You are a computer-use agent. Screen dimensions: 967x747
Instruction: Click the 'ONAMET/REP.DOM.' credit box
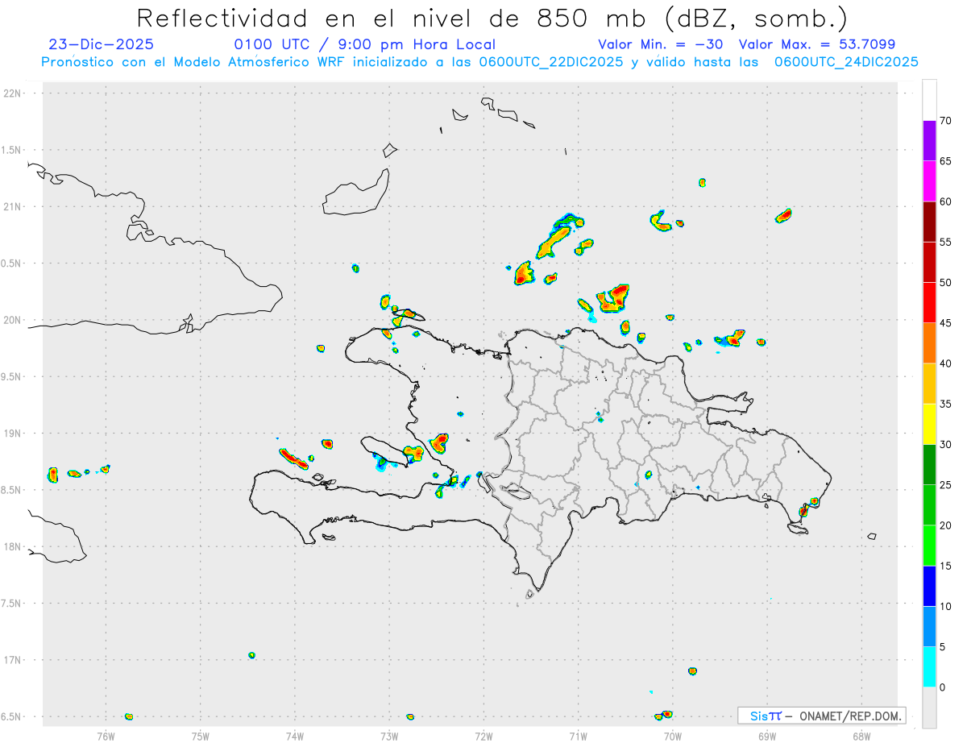point(821,716)
